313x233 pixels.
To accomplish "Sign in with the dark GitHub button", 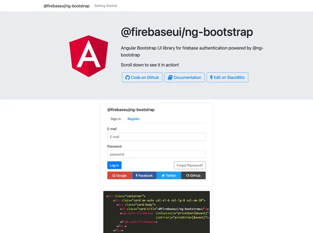I will [x=193, y=176].
